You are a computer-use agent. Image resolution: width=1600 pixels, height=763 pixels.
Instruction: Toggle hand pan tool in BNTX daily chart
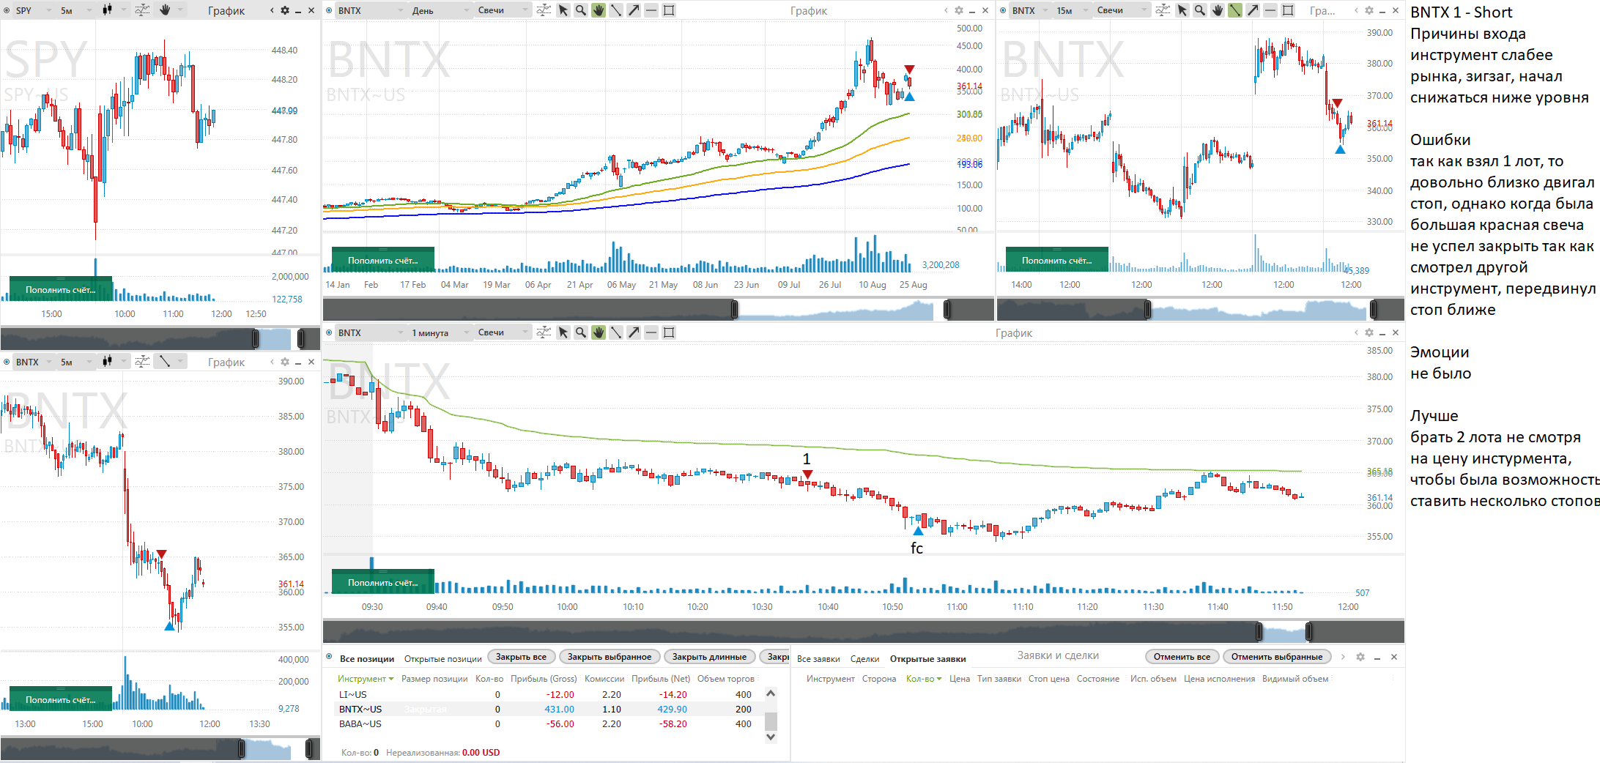599,10
